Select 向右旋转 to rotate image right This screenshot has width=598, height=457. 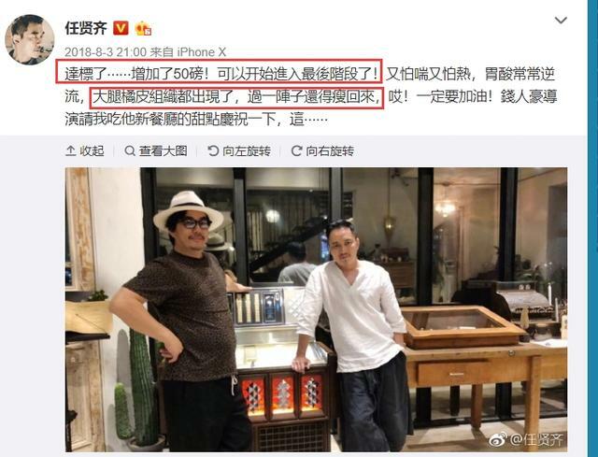coord(322,151)
